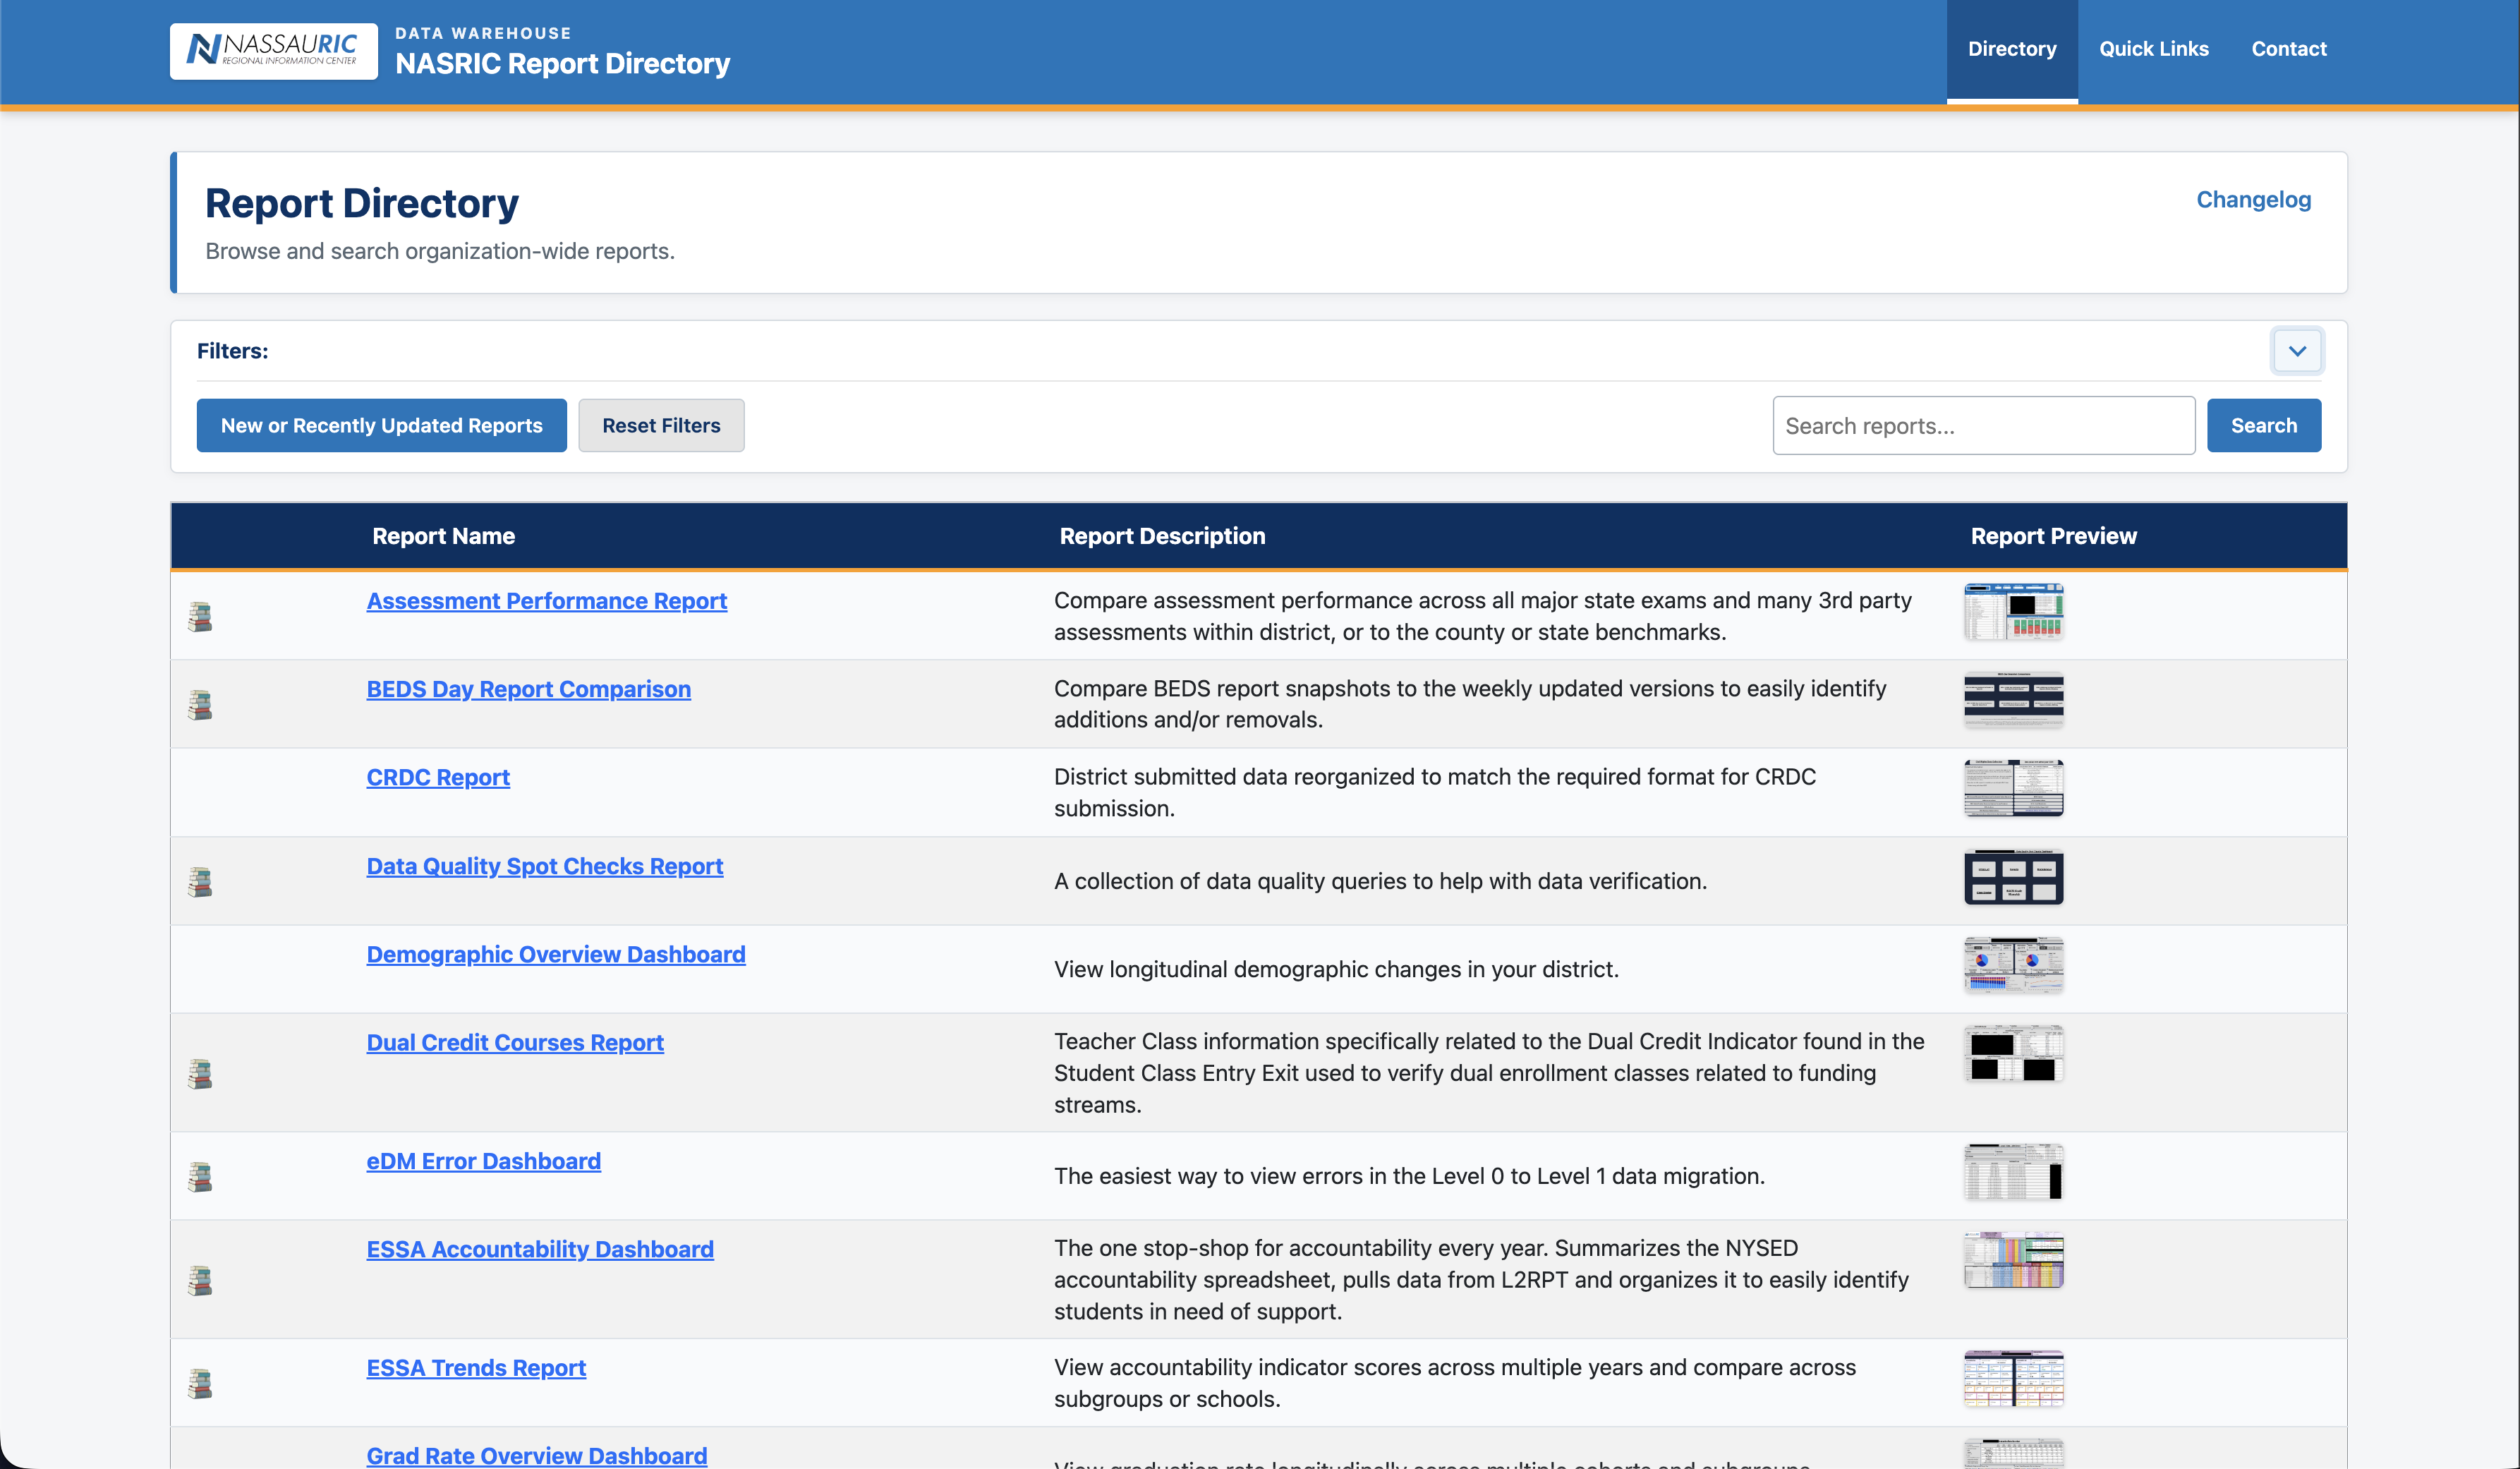Click the books icon beside Assessment Performance Report

200,616
